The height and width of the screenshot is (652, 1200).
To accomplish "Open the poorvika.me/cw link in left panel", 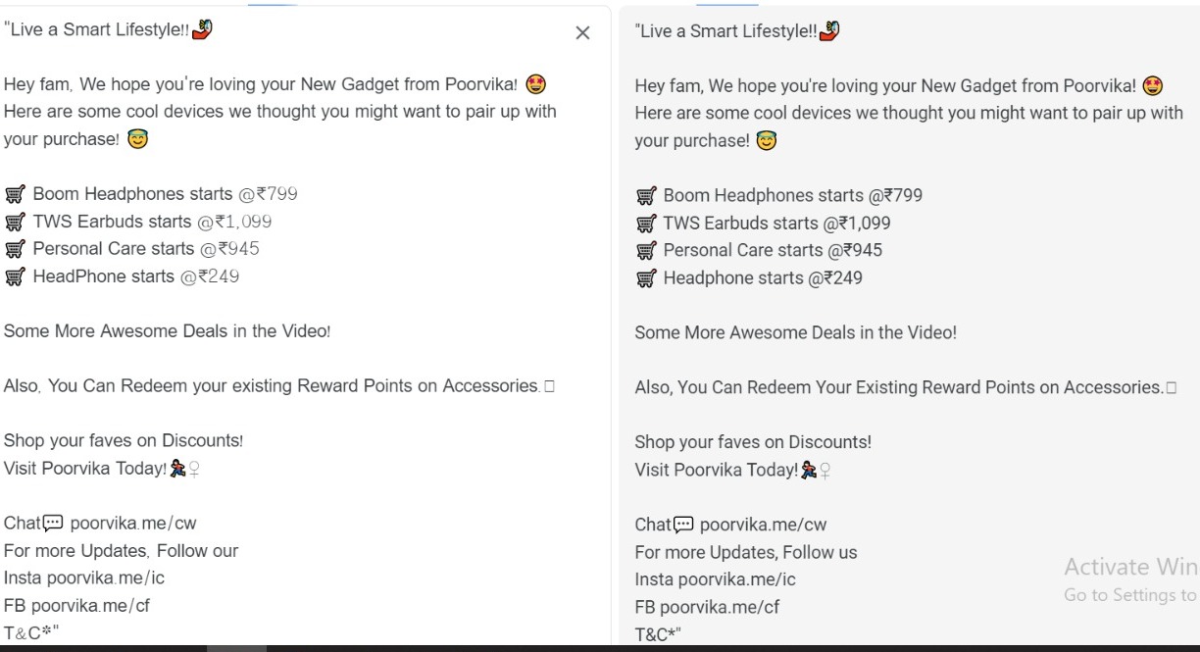I will point(133,524).
